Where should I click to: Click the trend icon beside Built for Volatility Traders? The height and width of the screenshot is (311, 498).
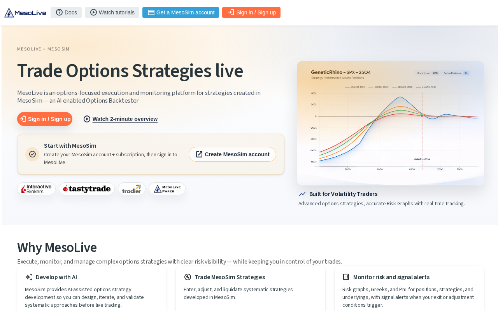[302, 194]
